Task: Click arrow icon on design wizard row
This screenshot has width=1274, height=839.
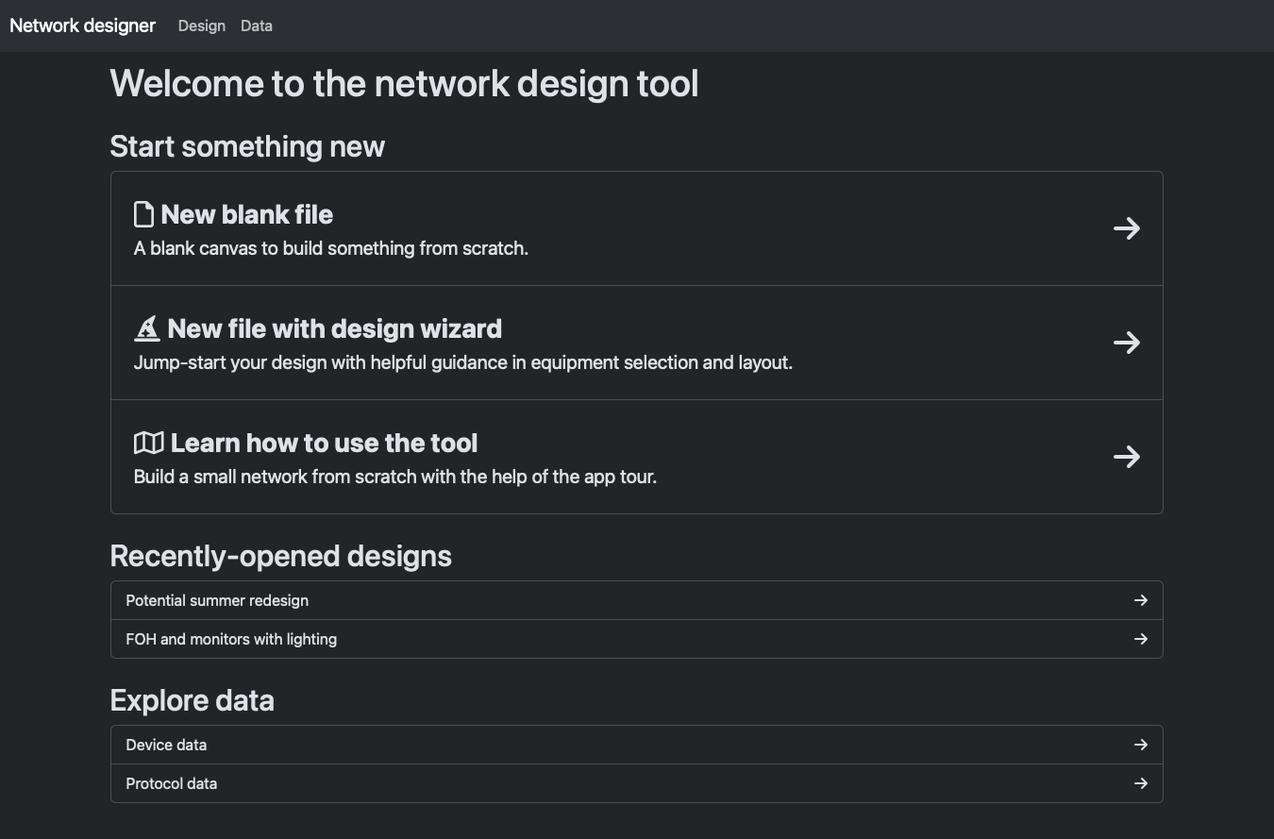Action: pyautogui.click(x=1126, y=343)
